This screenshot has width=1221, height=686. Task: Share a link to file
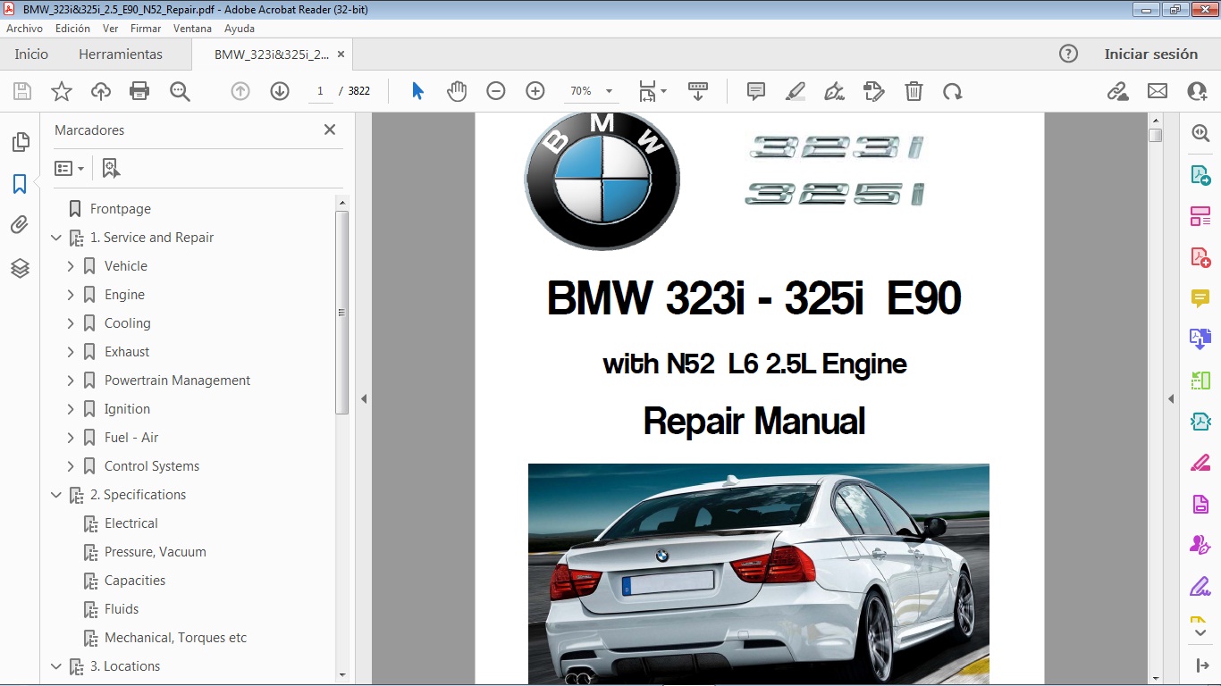point(1117,91)
